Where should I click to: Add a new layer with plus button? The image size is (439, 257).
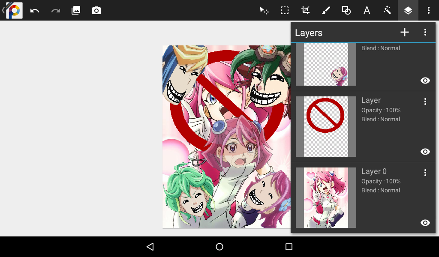coord(405,32)
